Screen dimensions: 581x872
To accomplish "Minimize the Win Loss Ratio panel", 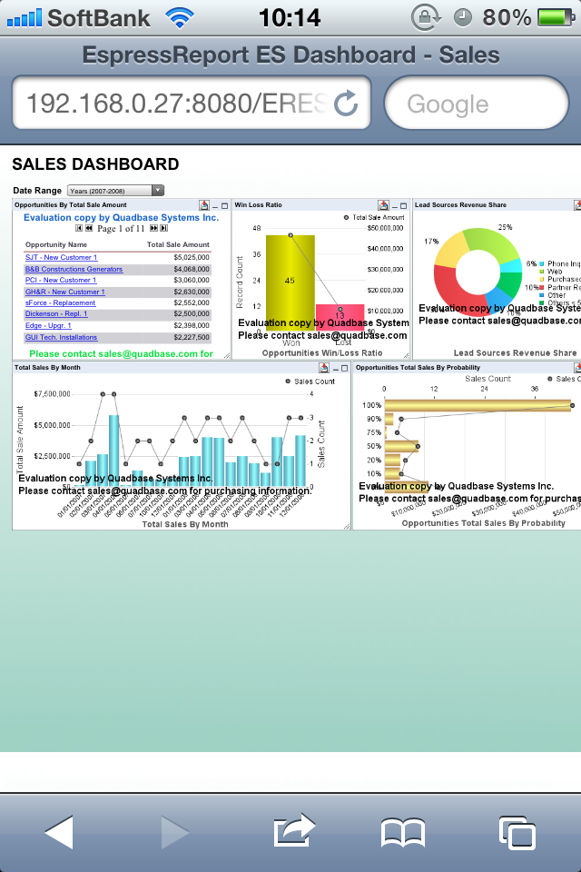I will pyautogui.click(x=395, y=206).
